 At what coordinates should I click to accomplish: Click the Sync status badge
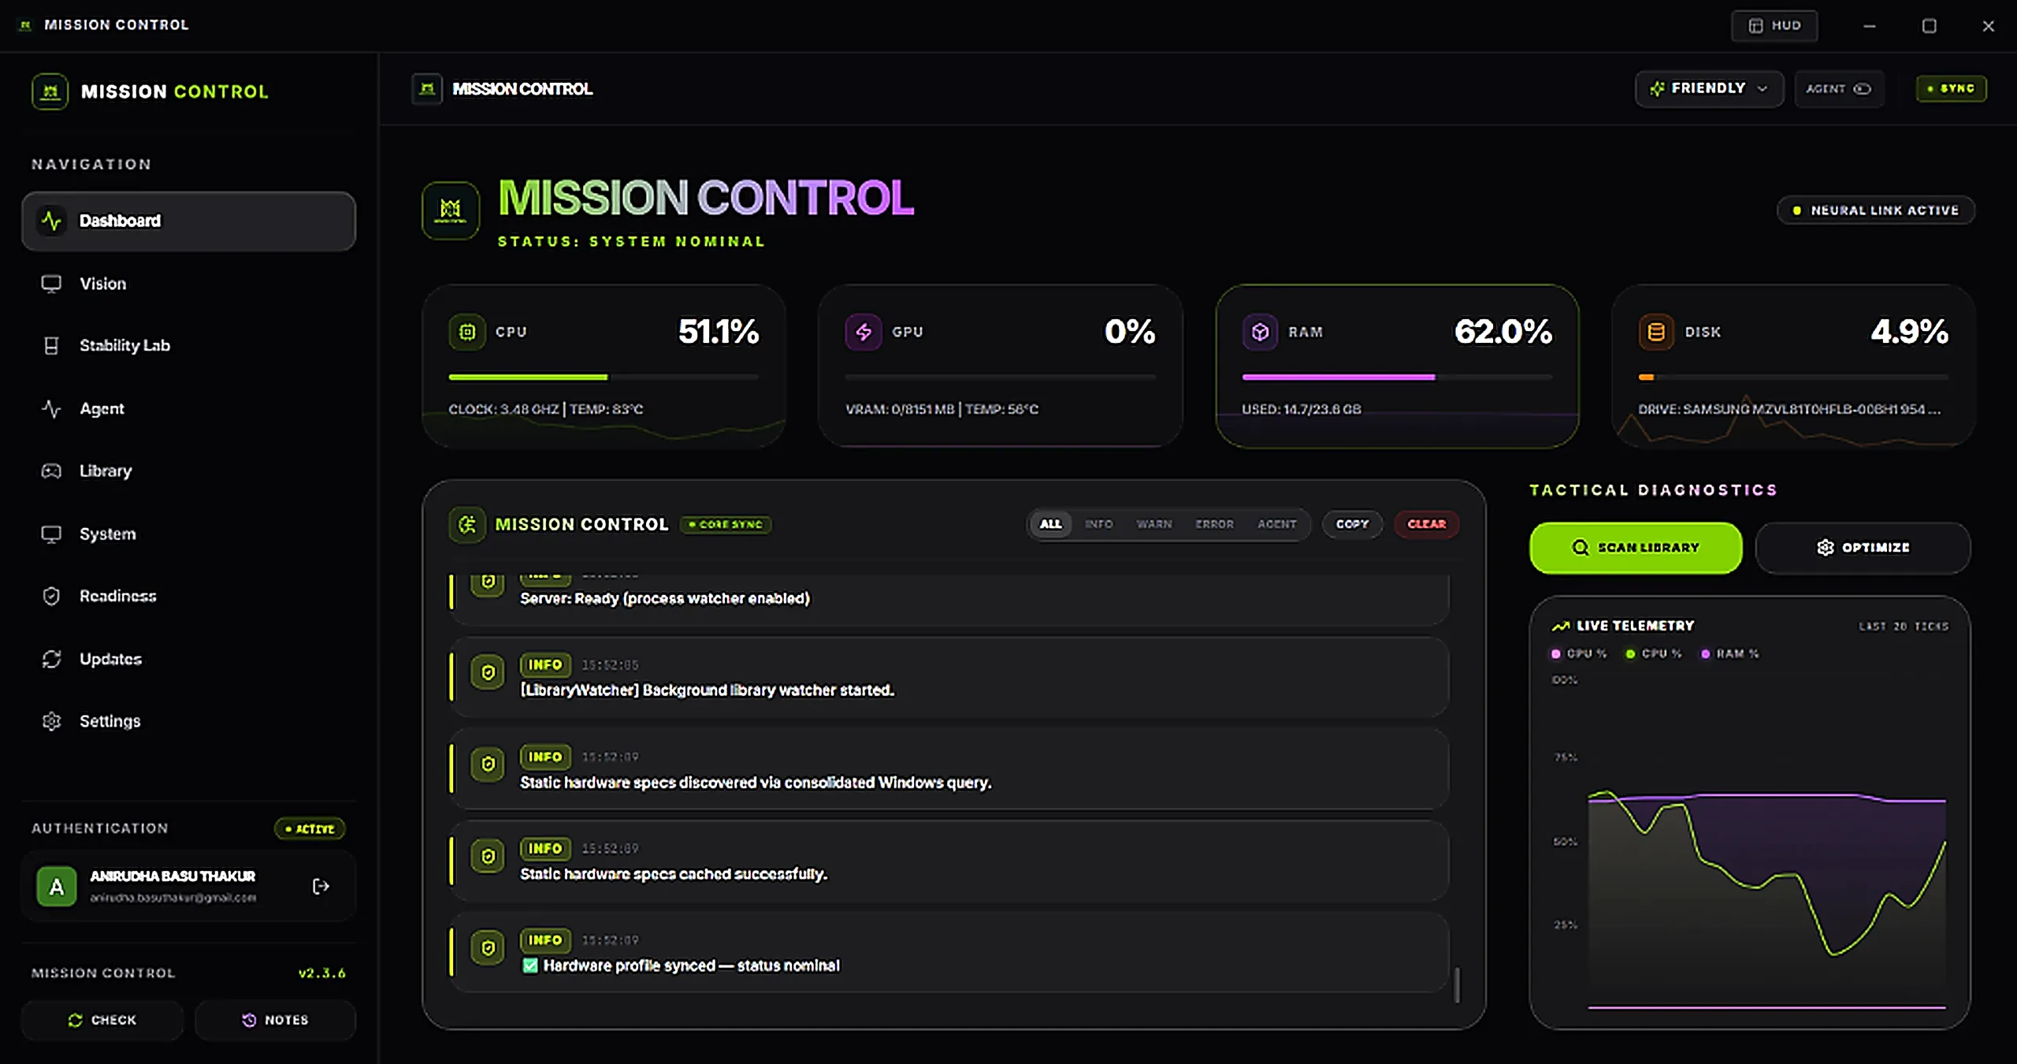point(1951,88)
